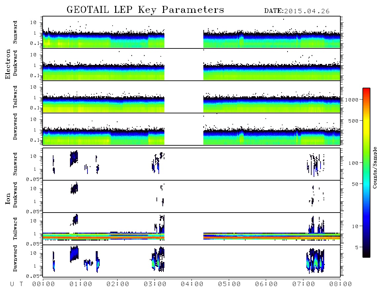The height and width of the screenshot is (290, 377).
Task: Click the Electron Tailward spectrogram plot
Action: point(191,97)
